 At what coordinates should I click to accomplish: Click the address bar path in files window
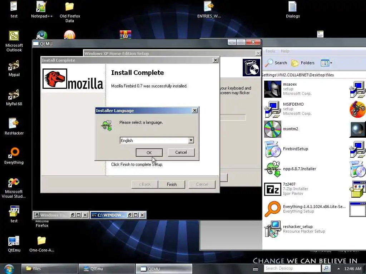point(314,75)
